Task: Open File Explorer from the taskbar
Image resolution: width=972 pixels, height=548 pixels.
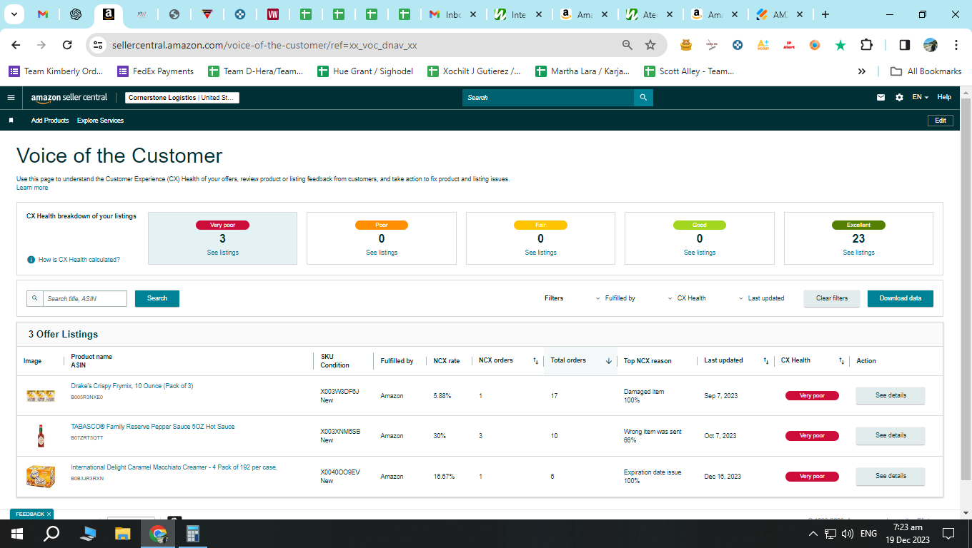Action: click(123, 534)
